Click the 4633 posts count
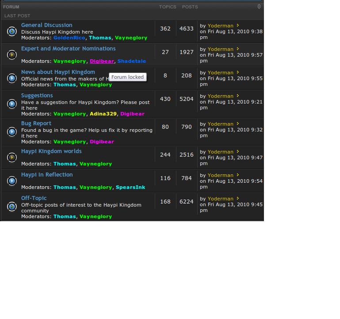 tap(186, 29)
